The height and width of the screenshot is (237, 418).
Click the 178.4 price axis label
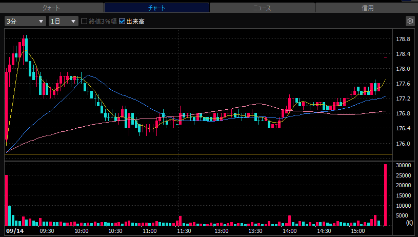[x=403, y=54]
